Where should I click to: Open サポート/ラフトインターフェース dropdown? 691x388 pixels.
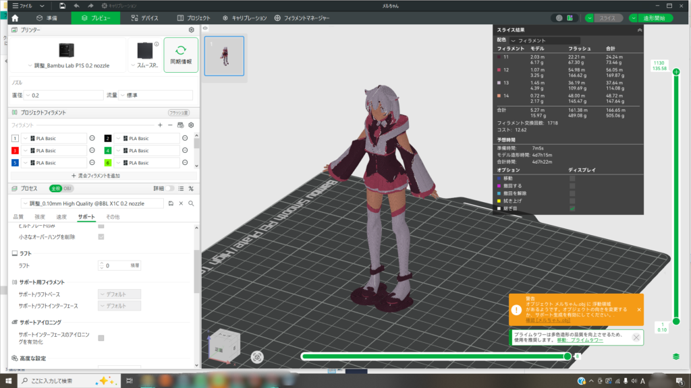click(x=119, y=306)
